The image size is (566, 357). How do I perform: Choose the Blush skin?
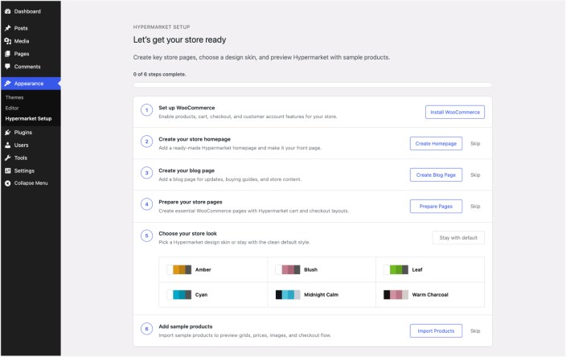coord(322,269)
